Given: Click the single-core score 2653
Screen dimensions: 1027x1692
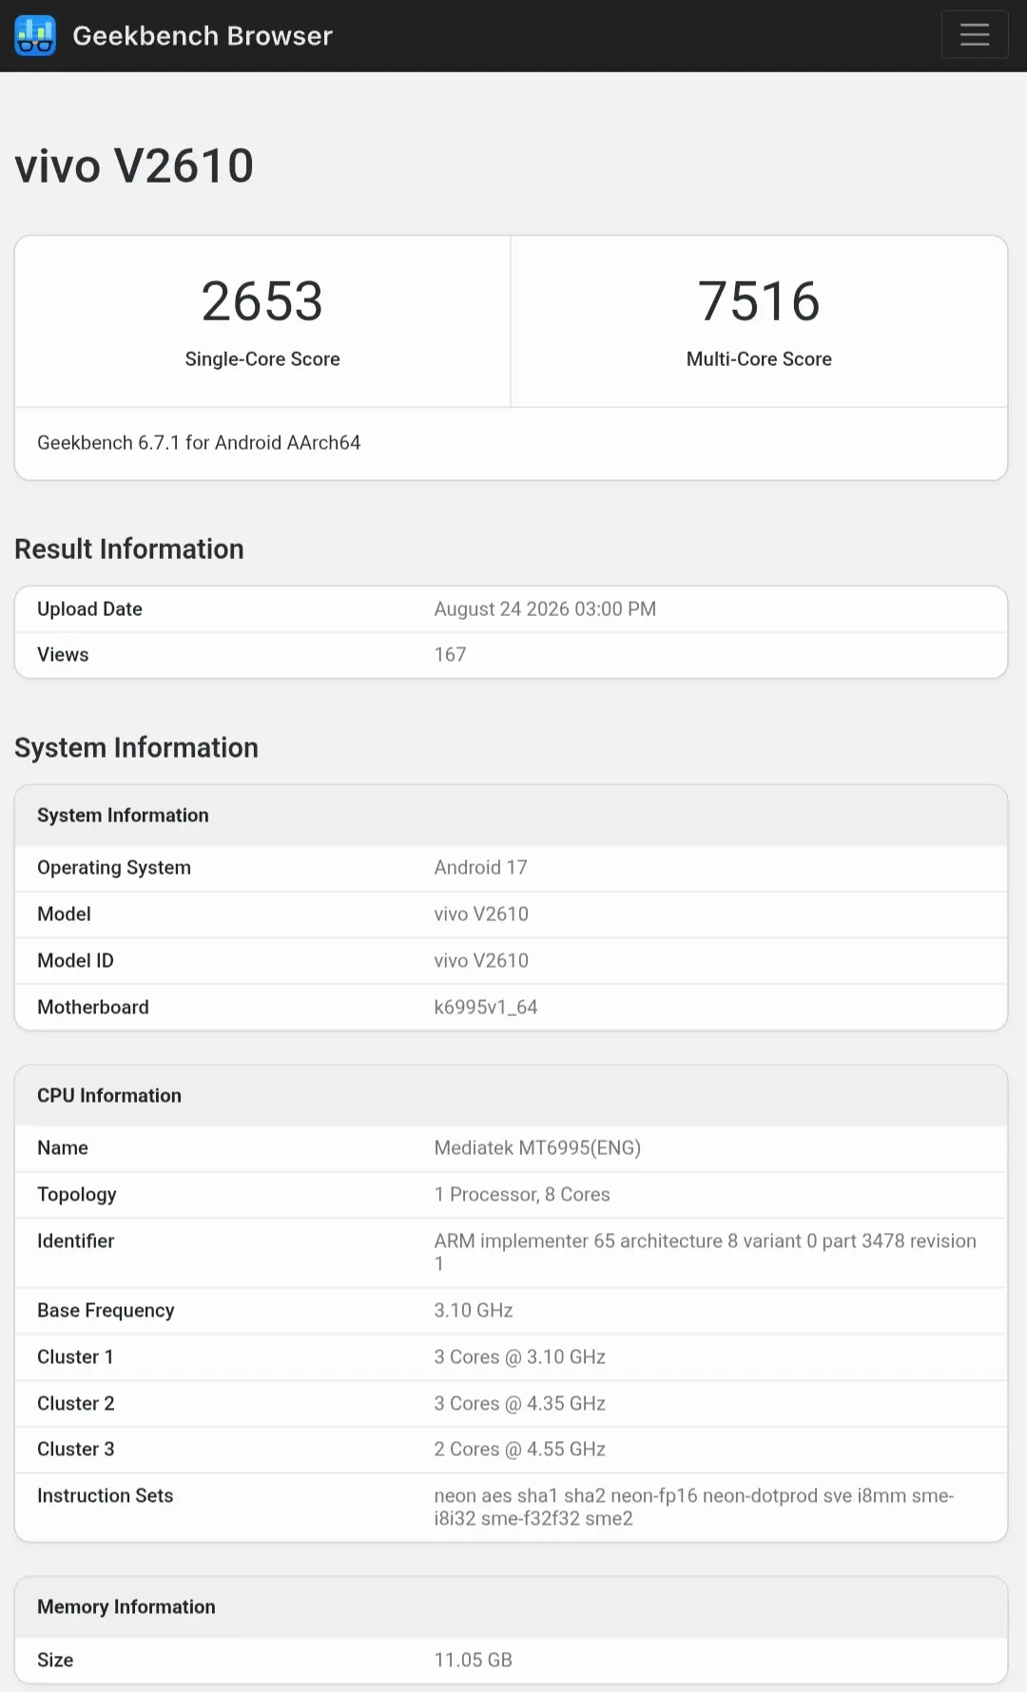Looking at the screenshot, I should pos(262,301).
